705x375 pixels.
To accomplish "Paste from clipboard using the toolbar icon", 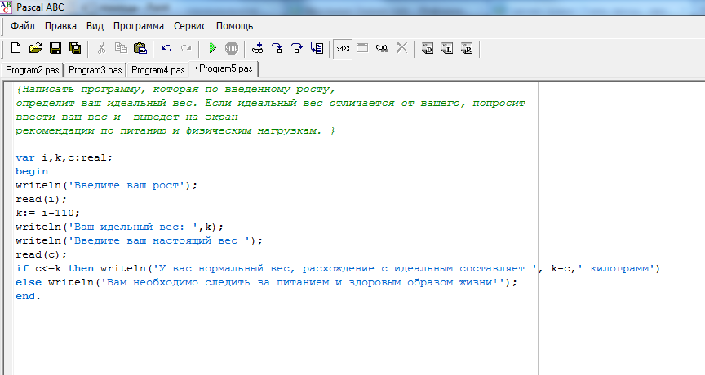I will (140, 48).
